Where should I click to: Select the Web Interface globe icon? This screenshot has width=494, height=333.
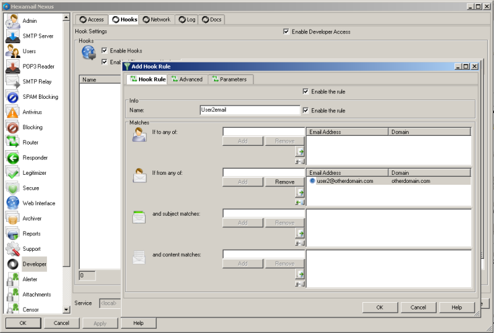(x=13, y=203)
